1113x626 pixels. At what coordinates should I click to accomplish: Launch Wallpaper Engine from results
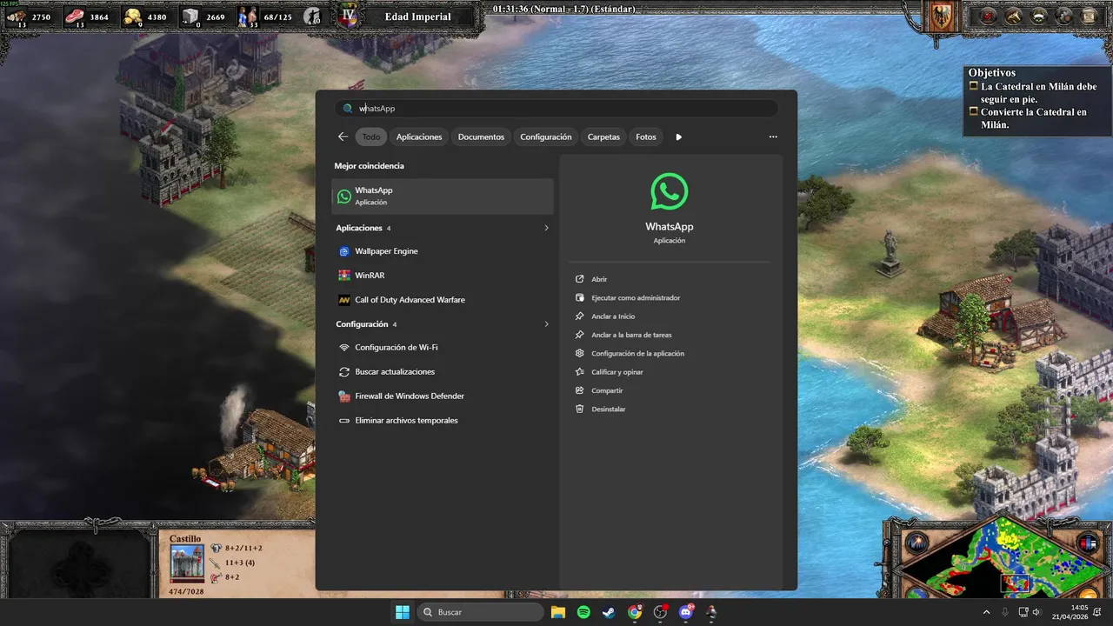tap(443, 251)
